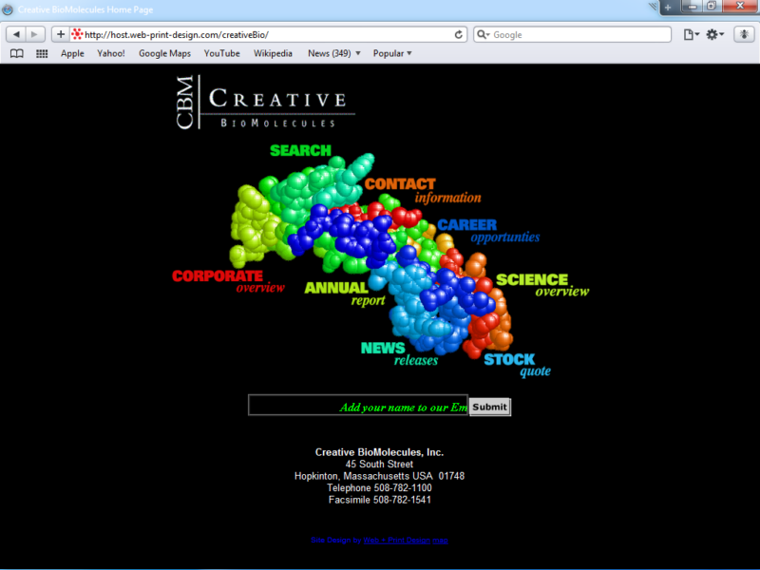Go back with the left arrow button
This screenshot has width=760, height=570.
16,34
